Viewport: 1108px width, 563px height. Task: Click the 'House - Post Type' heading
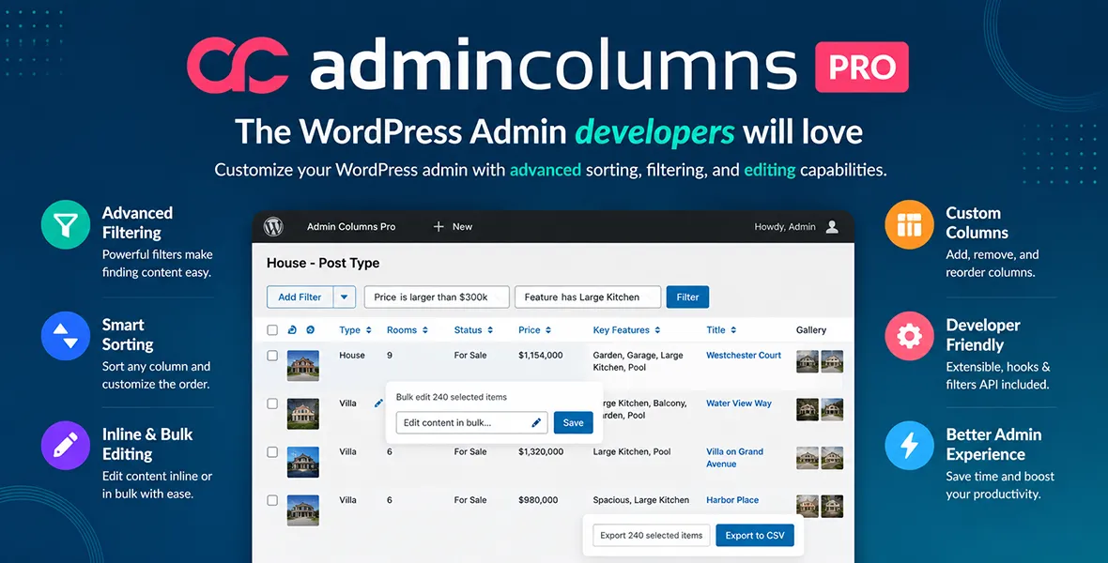(323, 264)
